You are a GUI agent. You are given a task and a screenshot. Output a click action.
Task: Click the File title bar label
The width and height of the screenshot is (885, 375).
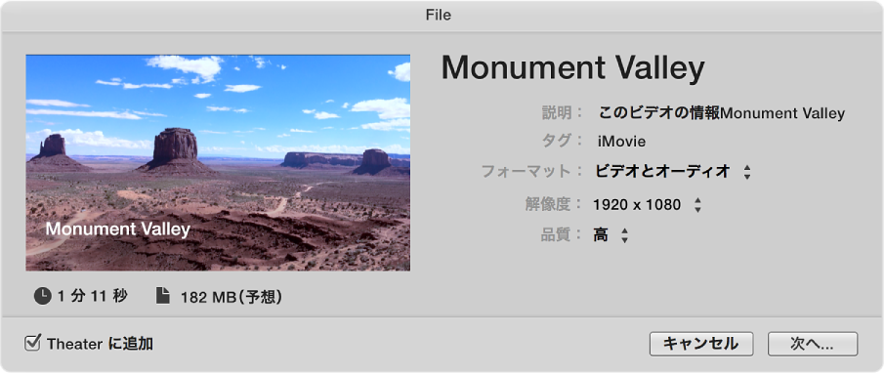(439, 16)
